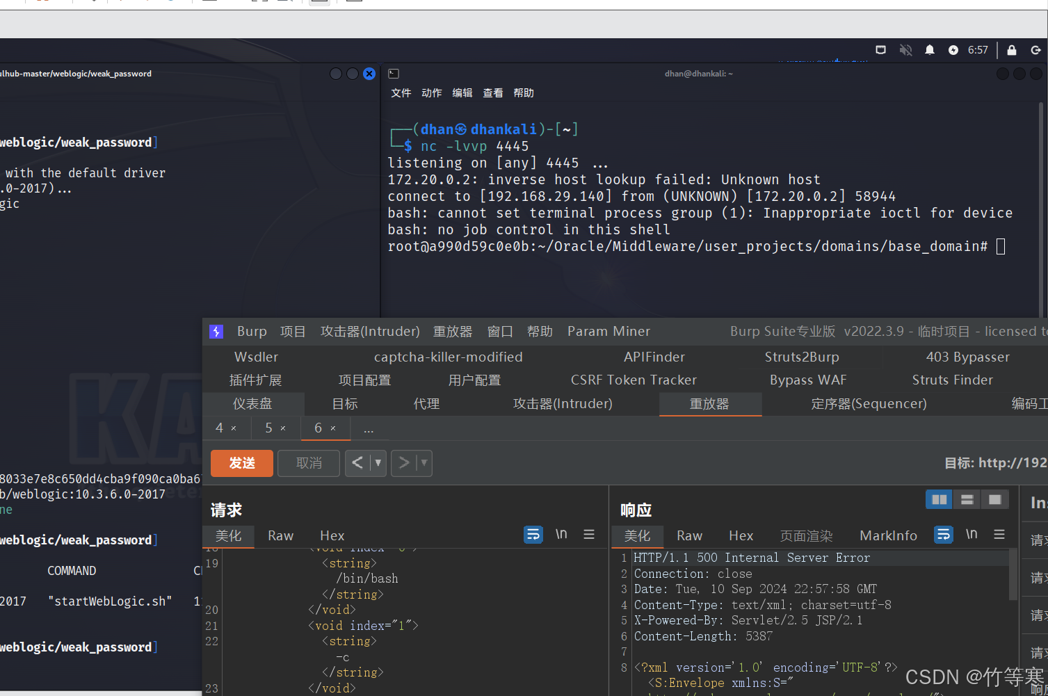Close Repeater tab 5
Viewport: 1048px width, 696px height.
pos(283,428)
